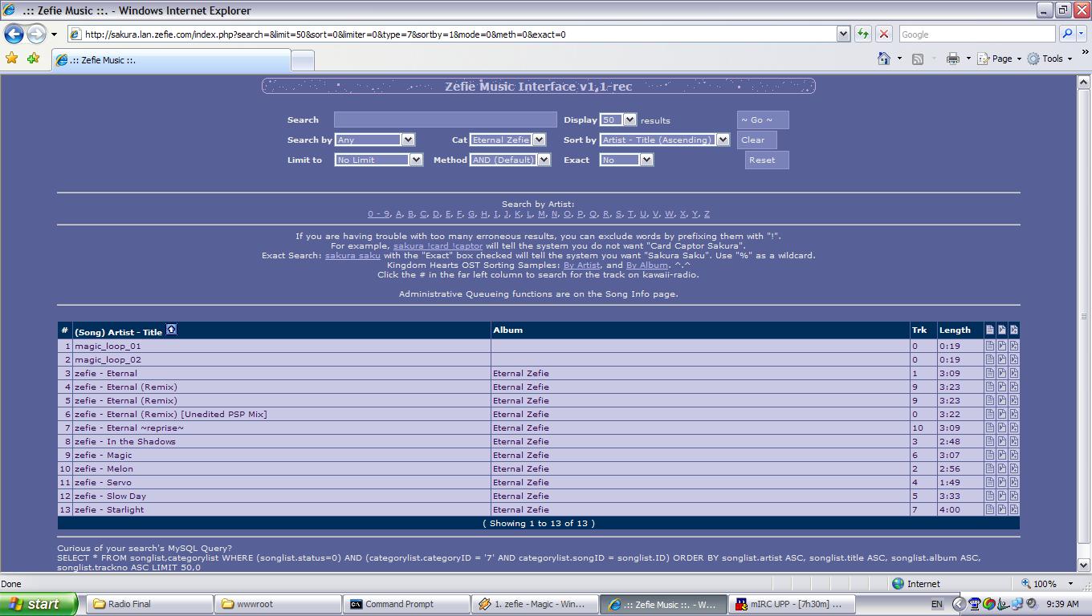
Task: Click the red Stop loading icon
Action: [x=884, y=34]
